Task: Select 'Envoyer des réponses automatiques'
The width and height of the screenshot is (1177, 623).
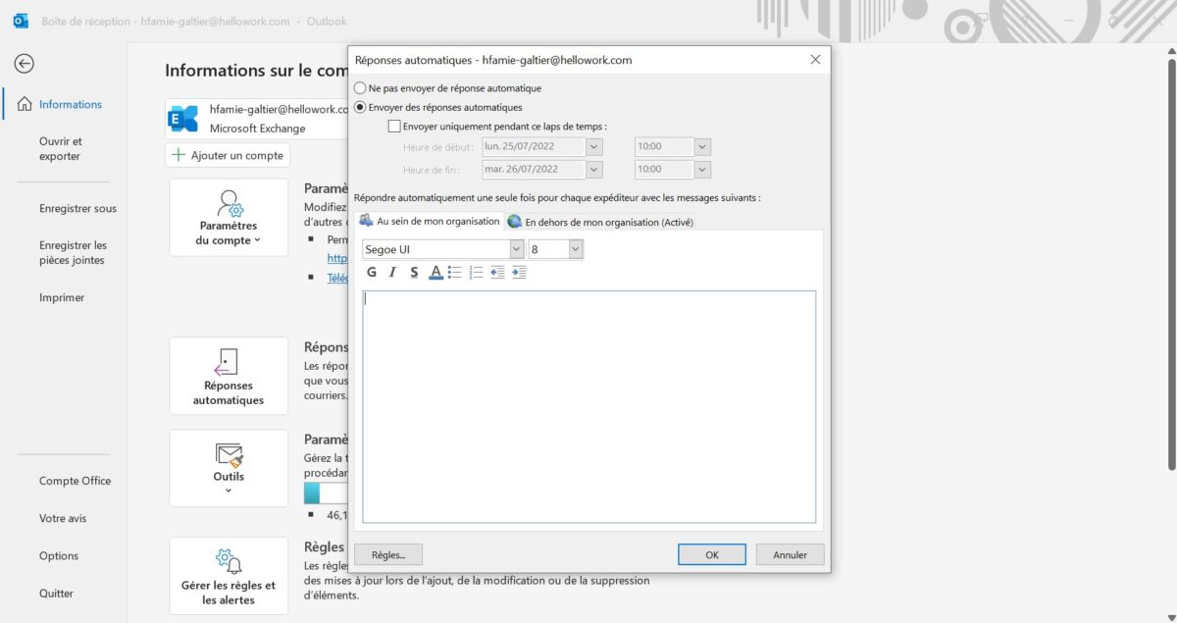Action: (x=361, y=106)
